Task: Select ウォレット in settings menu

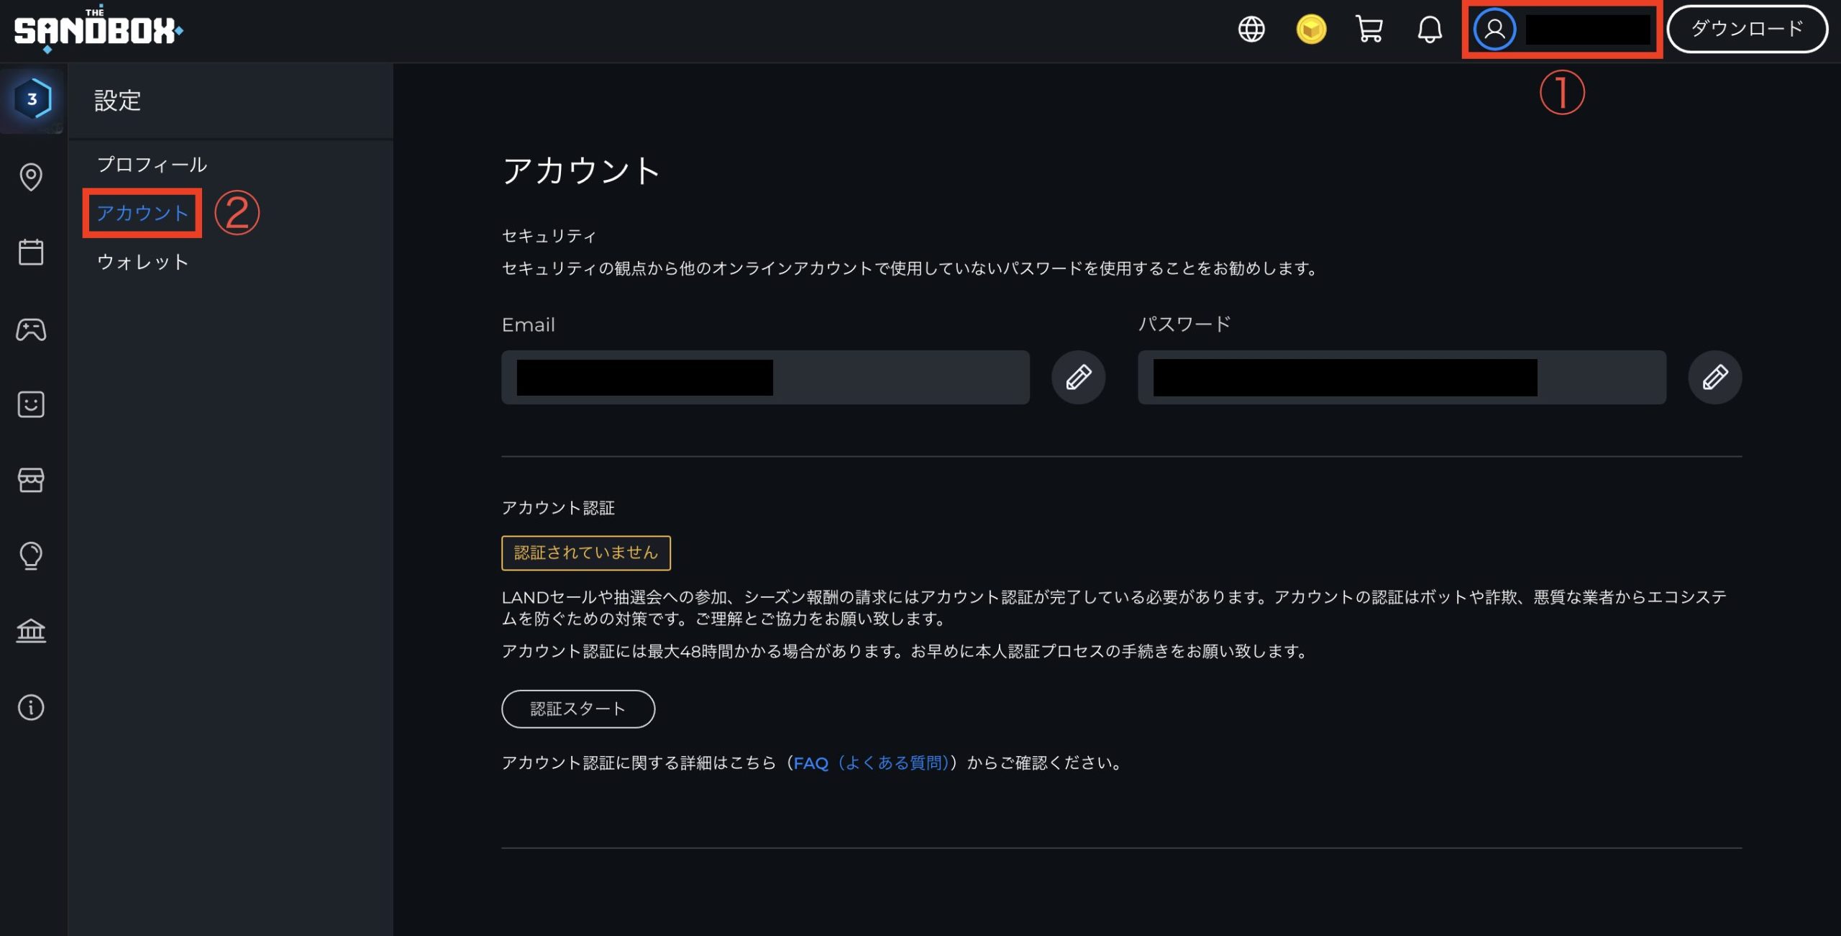Action: coord(142,262)
